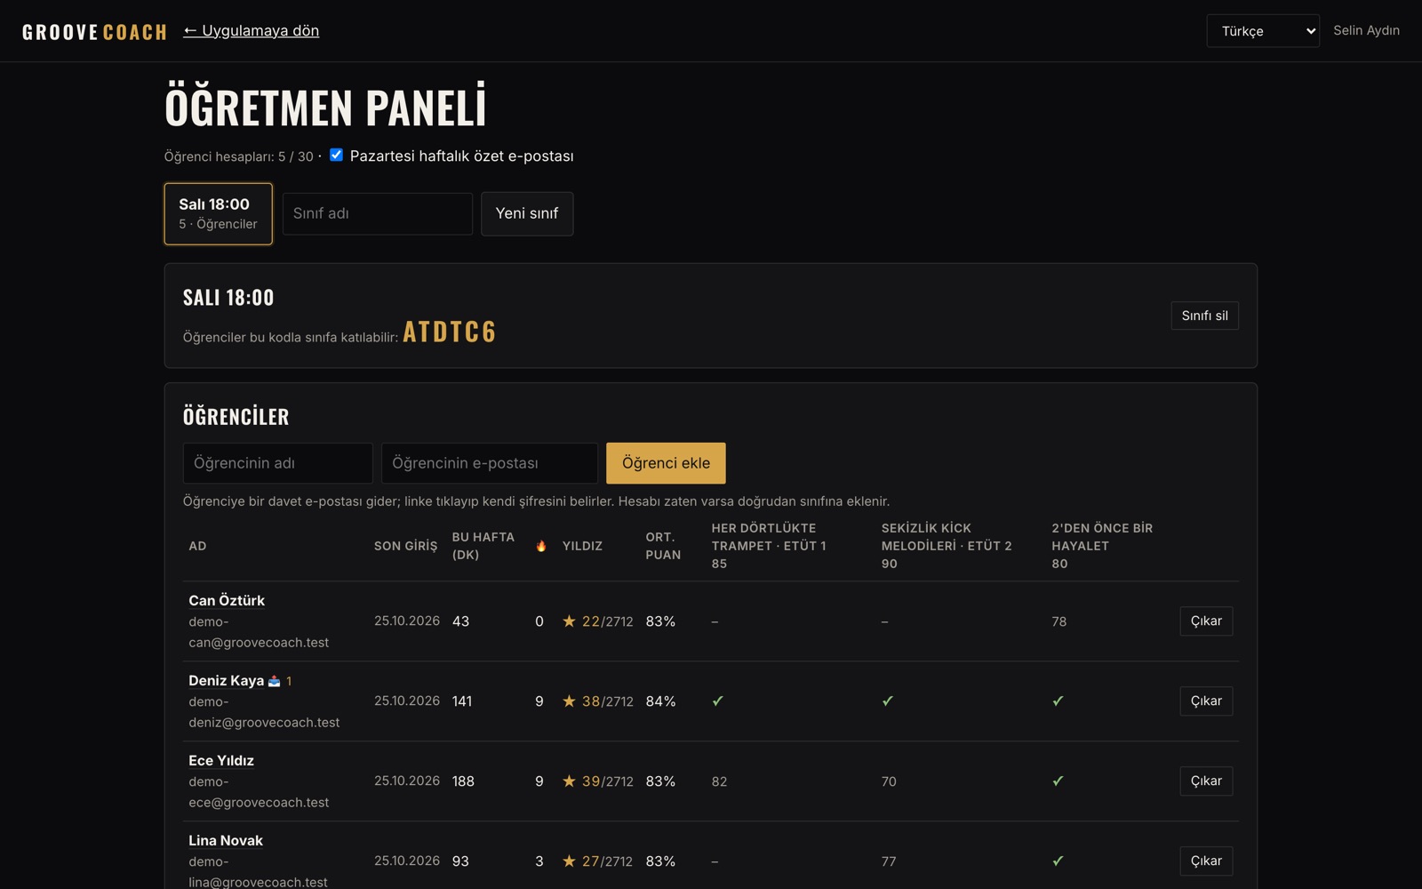Image resolution: width=1422 pixels, height=889 pixels.
Task: Click Lina Novak's score 77
Action: click(x=889, y=861)
